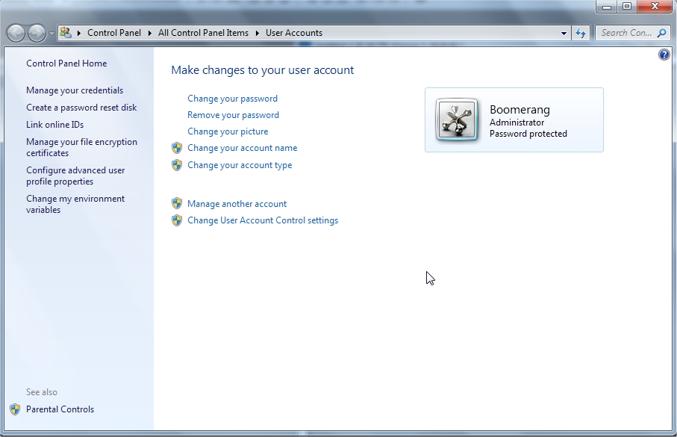Select Control Panel in the breadcrumb
This screenshot has width=677, height=437.
point(114,33)
